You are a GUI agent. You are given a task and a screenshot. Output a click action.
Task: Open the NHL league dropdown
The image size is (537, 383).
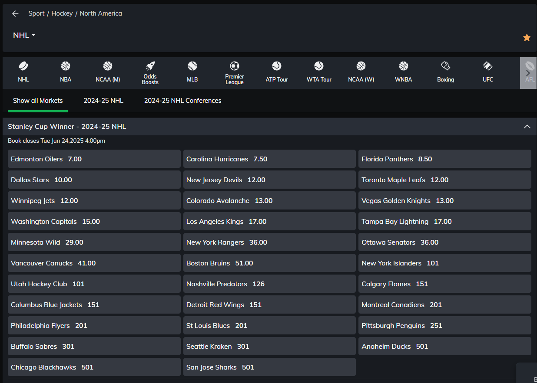(x=24, y=35)
